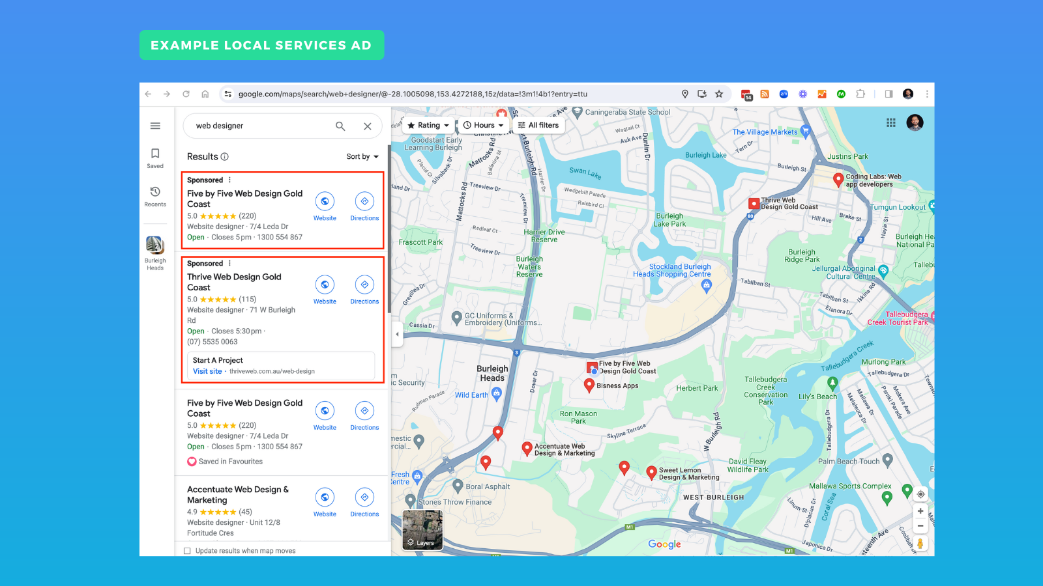The height and width of the screenshot is (586, 1043).
Task: Open Google apps grid icon
Action: [x=891, y=122]
